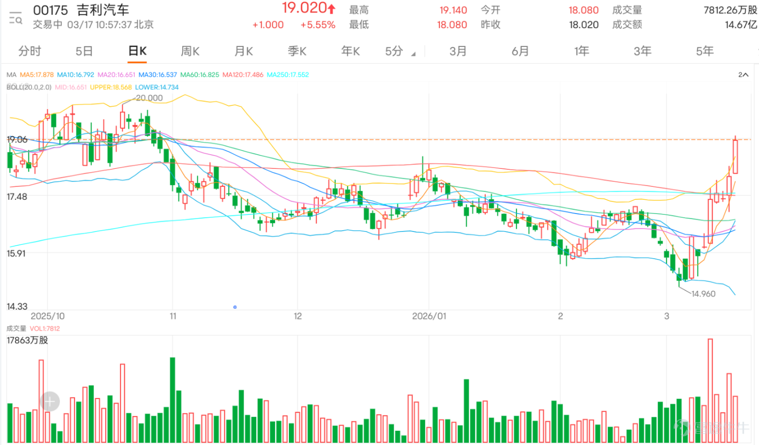Click the 昨收 value 18.020
The width and height of the screenshot is (759, 445).
[x=583, y=25]
